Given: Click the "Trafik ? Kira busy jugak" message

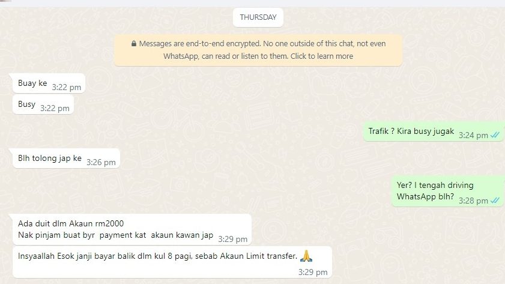Looking at the screenshot, I should 433,131.
